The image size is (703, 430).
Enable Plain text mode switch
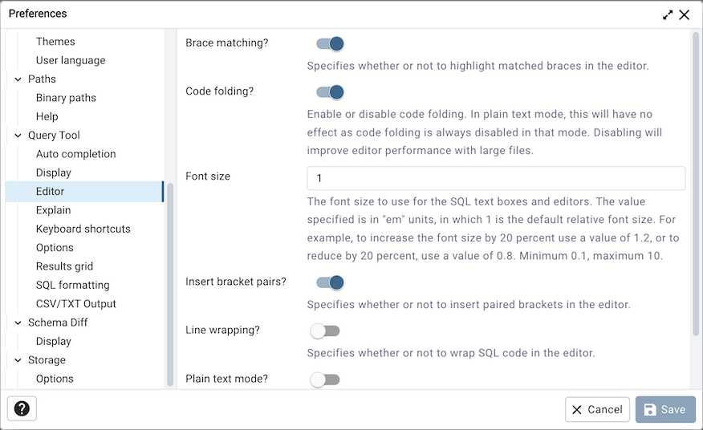326,379
